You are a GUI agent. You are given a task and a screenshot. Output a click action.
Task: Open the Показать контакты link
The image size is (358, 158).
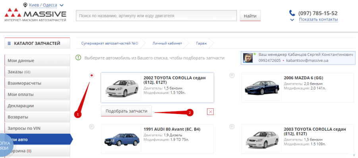(x=318, y=19)
